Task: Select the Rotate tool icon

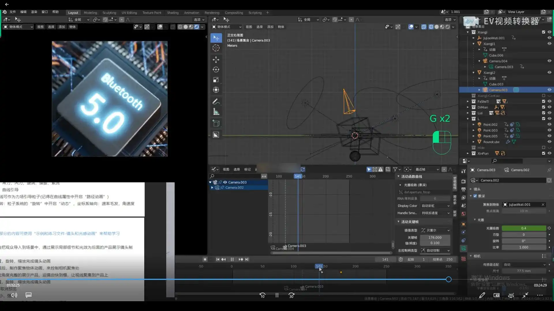Action: [x=216, y=70]
